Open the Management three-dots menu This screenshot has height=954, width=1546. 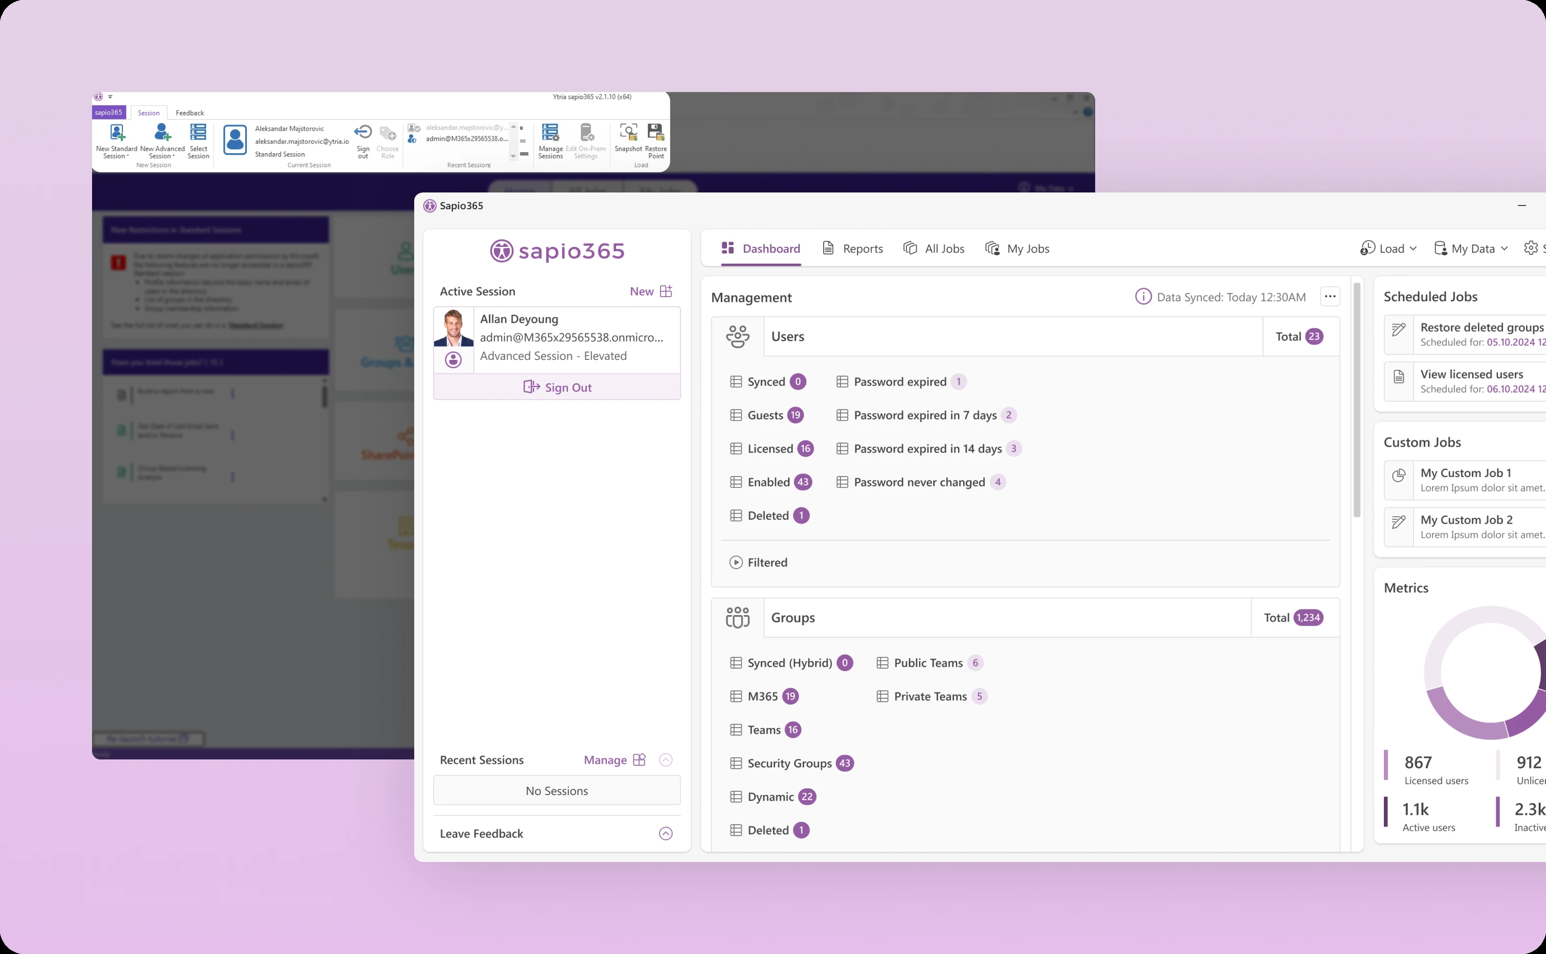point(1329,297)
